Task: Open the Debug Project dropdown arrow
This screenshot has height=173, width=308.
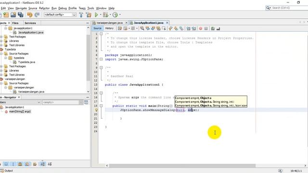Action: (x=110, y=15)
